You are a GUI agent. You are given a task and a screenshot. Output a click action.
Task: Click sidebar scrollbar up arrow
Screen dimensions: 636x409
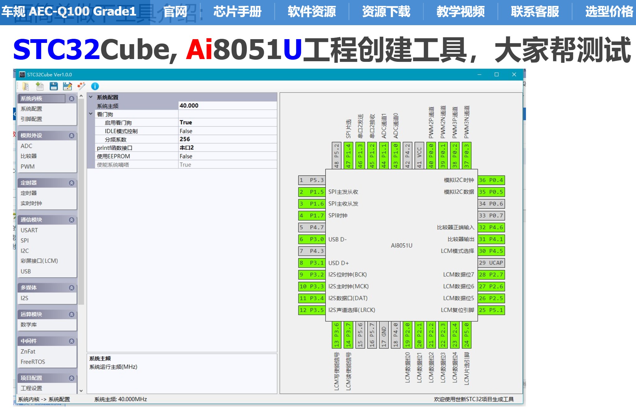click(x=81, y=96)
